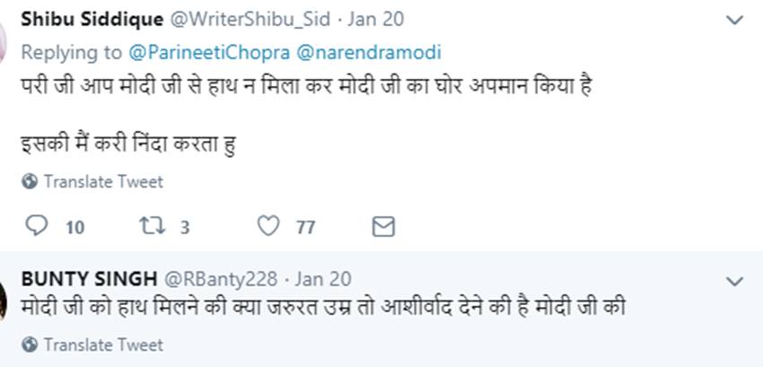763x367 pixels.
Task: Open more options for Shibu Siddique's tweet
Action: pyautogui.click(x=735, y=21)
